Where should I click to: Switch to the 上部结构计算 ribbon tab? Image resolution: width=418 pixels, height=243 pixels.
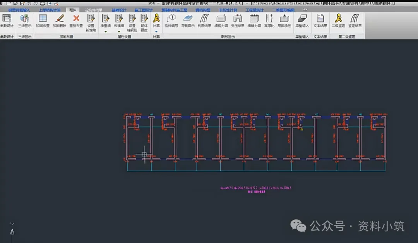[x=50, y=10]
